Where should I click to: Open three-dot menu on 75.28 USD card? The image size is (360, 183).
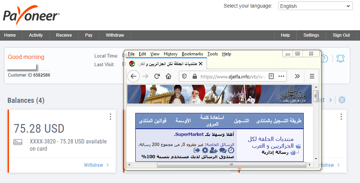point(110,116)
